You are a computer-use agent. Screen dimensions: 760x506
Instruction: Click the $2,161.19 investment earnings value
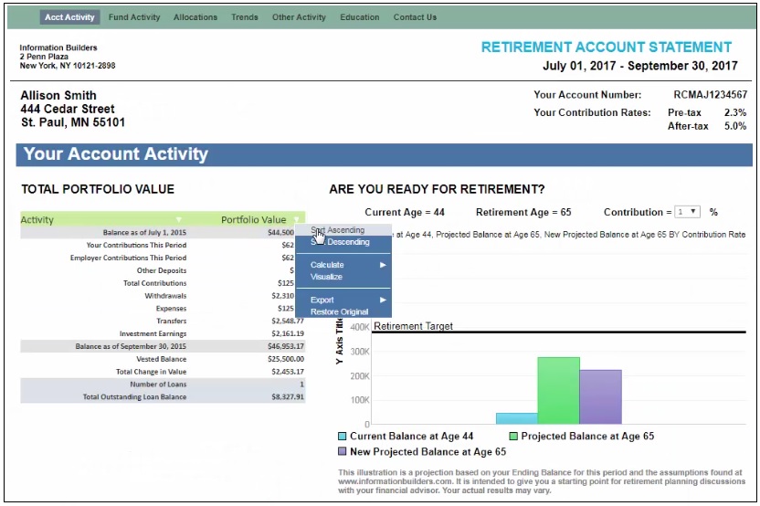(288, 333)
